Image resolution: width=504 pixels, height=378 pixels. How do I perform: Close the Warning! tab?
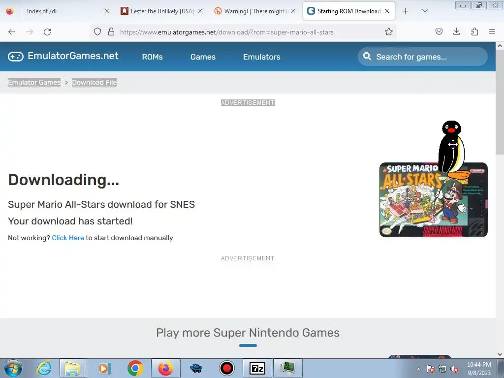tap(293, 11)
